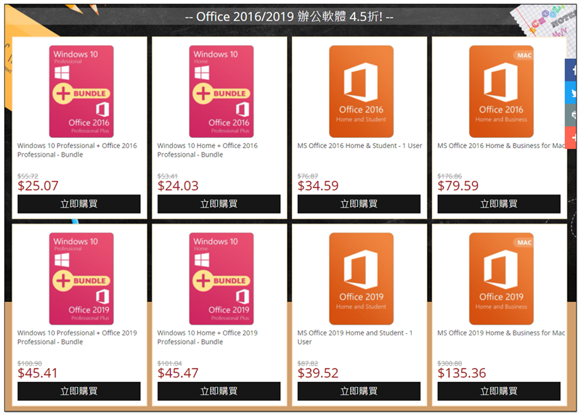This screenshot has height=416, width=581.
Task: Buy the $25.07 Windows 10 Pro bundle
Action: 79,204
